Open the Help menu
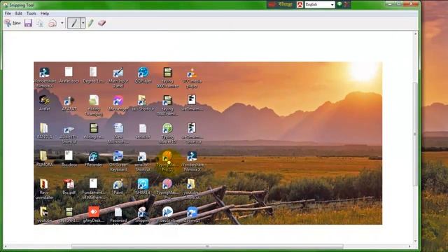The height and width of the screenshot is (252, 448). [45, 13]
